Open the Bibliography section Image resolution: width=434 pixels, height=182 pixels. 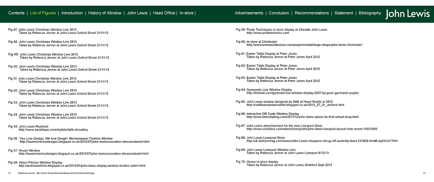(x=369, y=13)
